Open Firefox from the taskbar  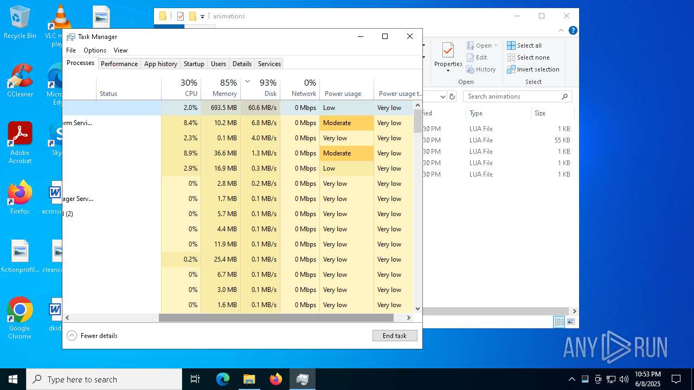click(276, 379)
